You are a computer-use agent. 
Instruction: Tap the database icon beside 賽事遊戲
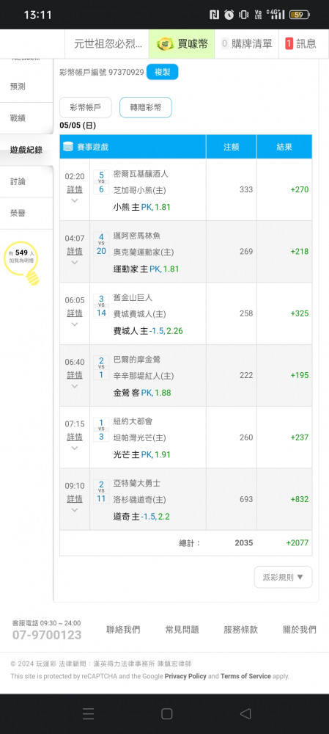(x=68, y=147)
